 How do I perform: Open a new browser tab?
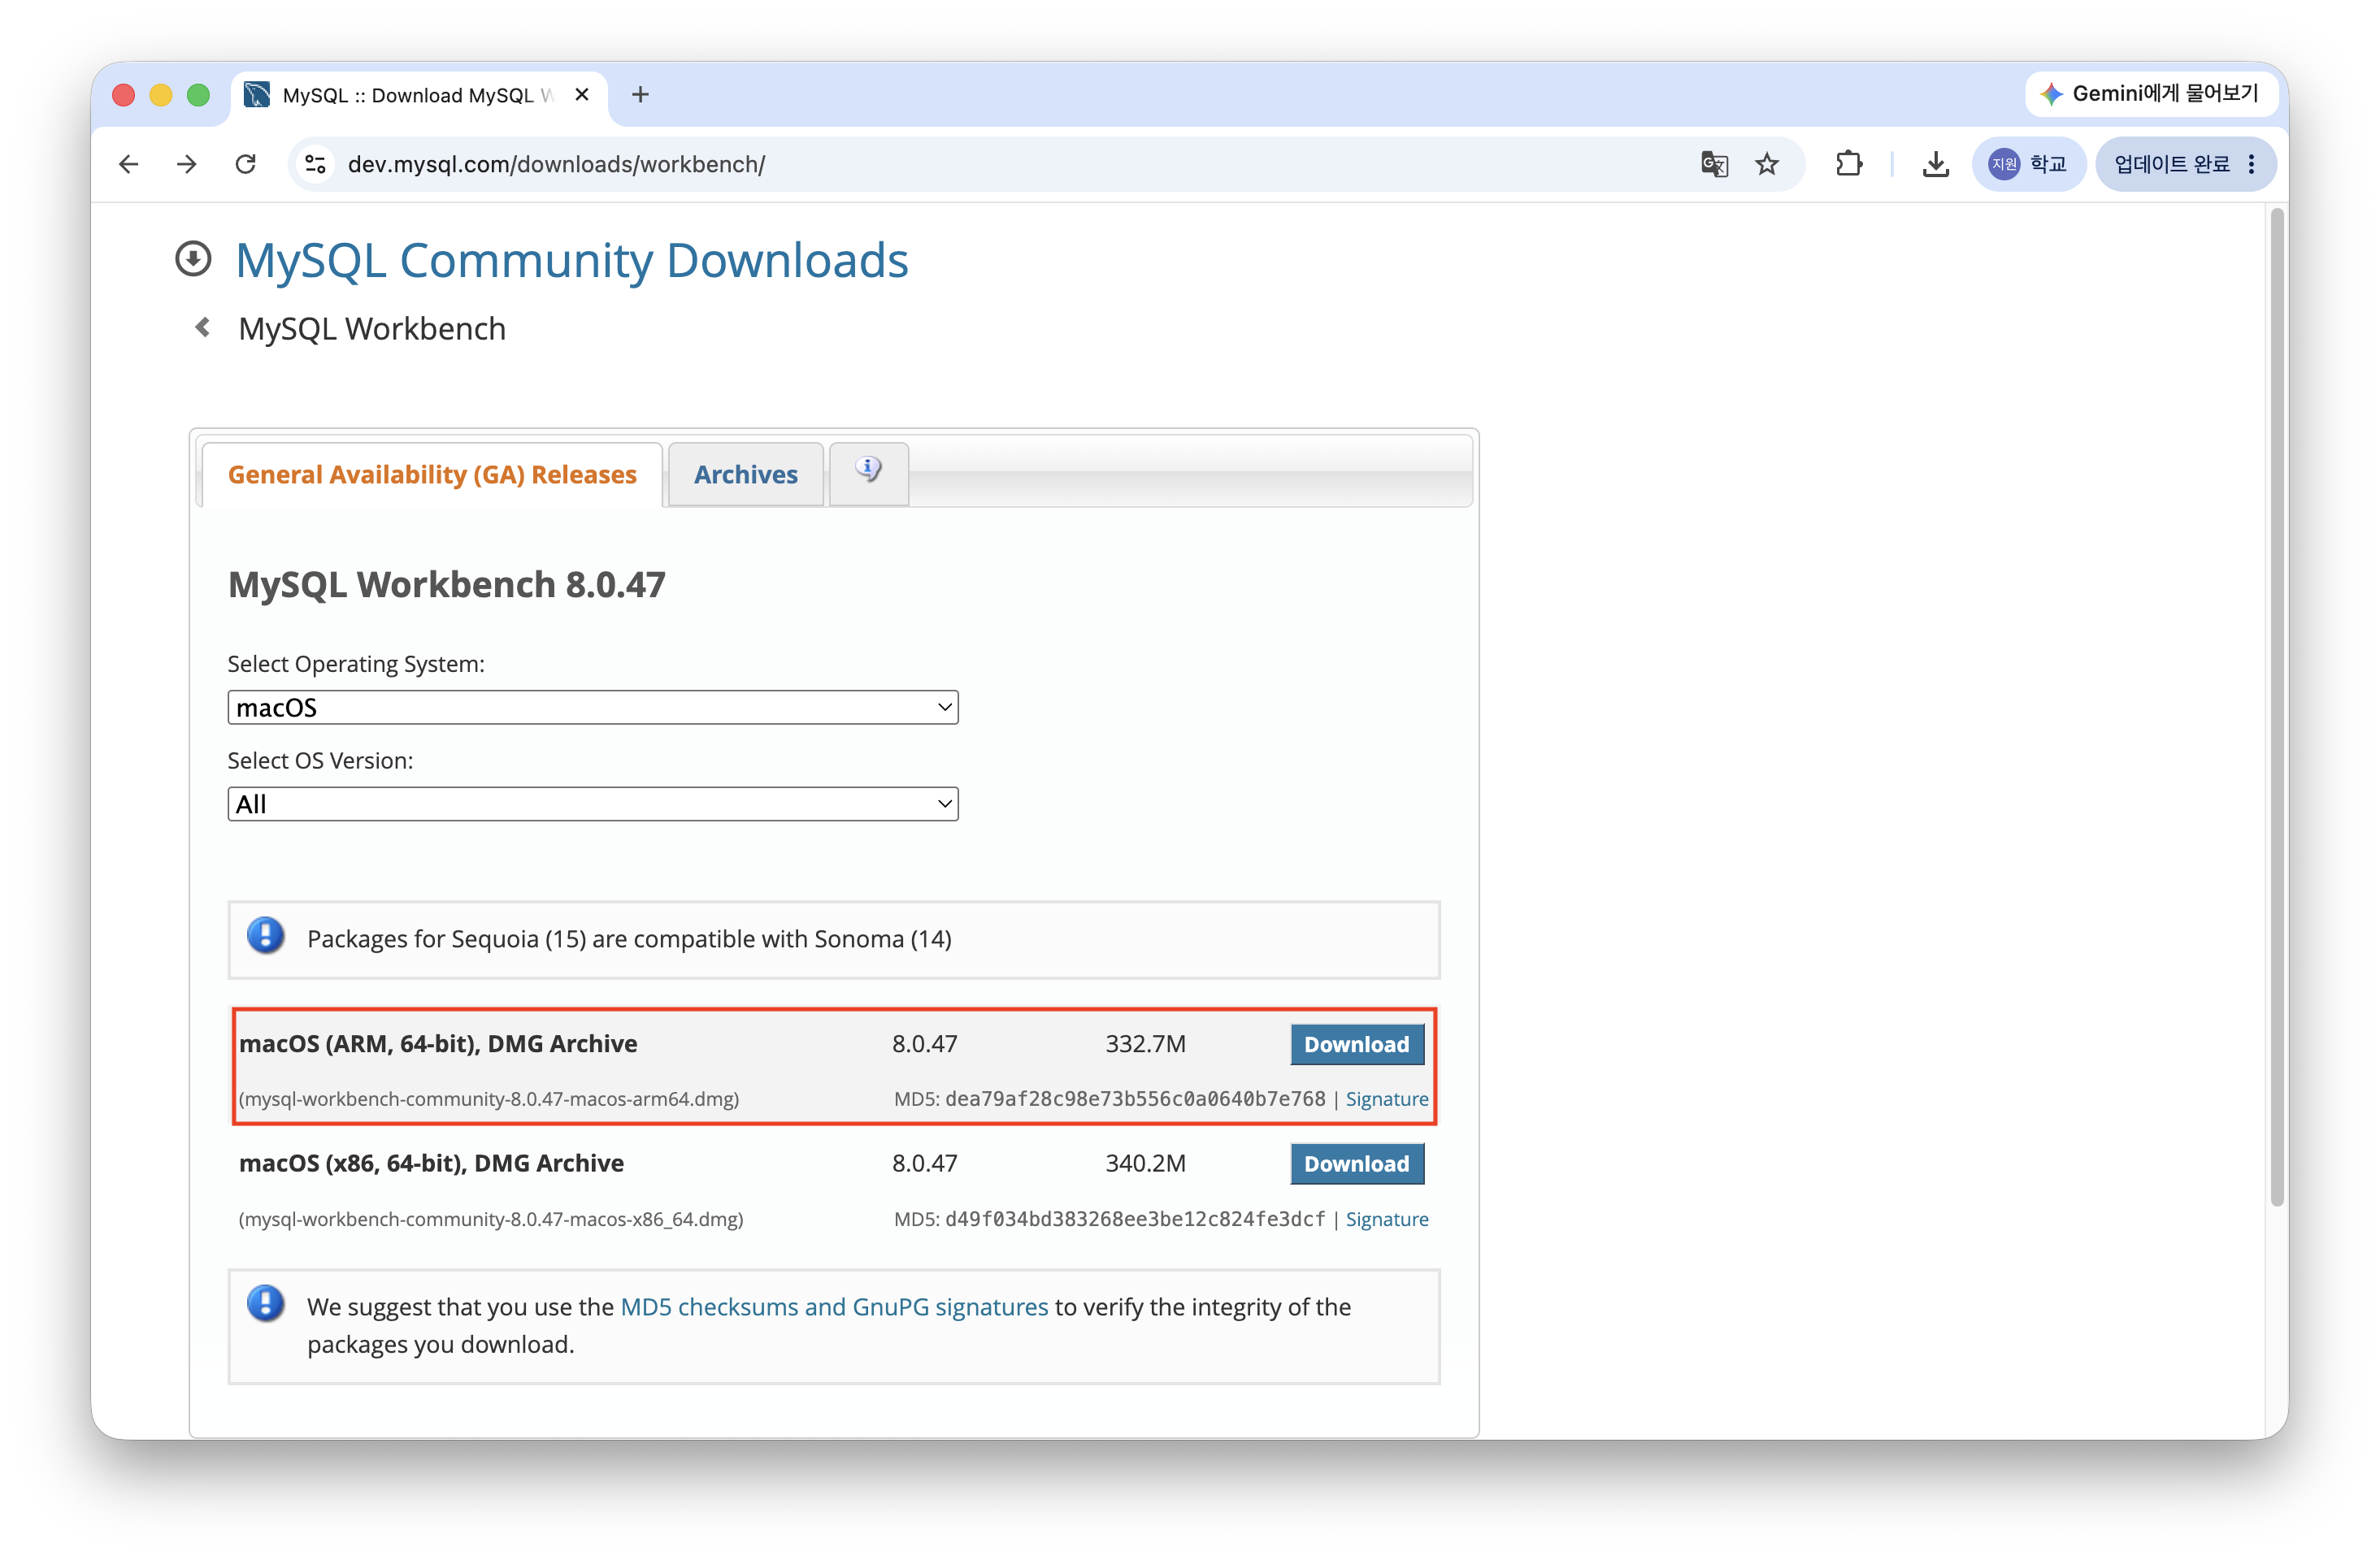click(x=641, y=94)
